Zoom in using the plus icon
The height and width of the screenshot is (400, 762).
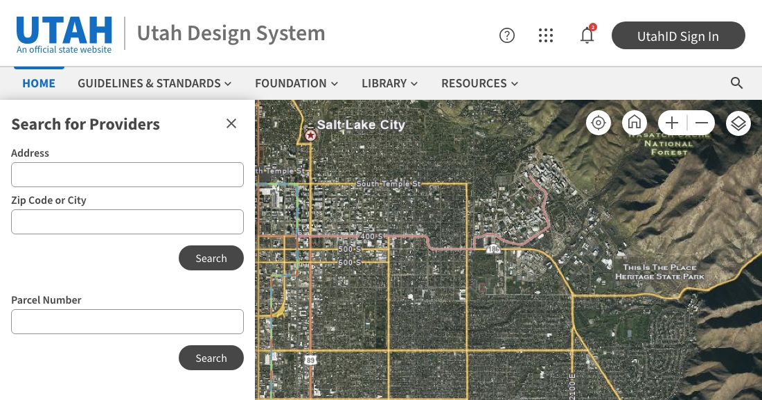pyautogui.click(x=671, y=123)
